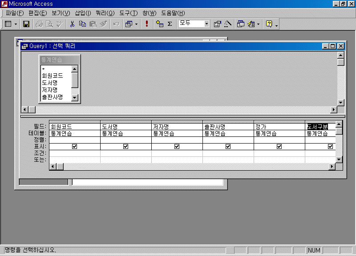356x256 pixels.
Task: Open the 보기(V) menu
Action: (61, 13)
